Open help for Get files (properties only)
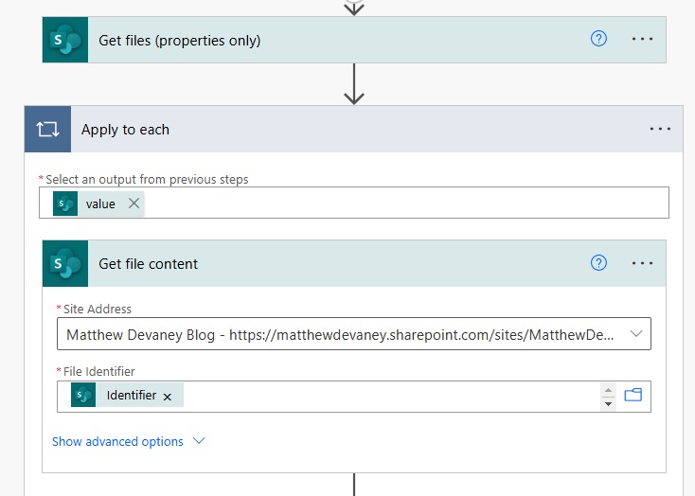The image size is (695, 496). click(598, 39)
